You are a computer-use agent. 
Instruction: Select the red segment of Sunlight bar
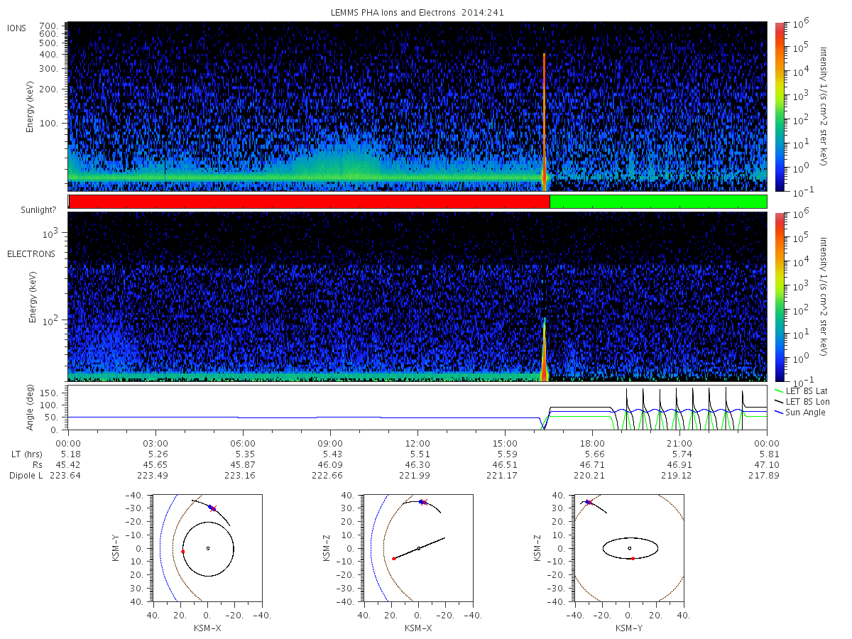pos(309,202)
